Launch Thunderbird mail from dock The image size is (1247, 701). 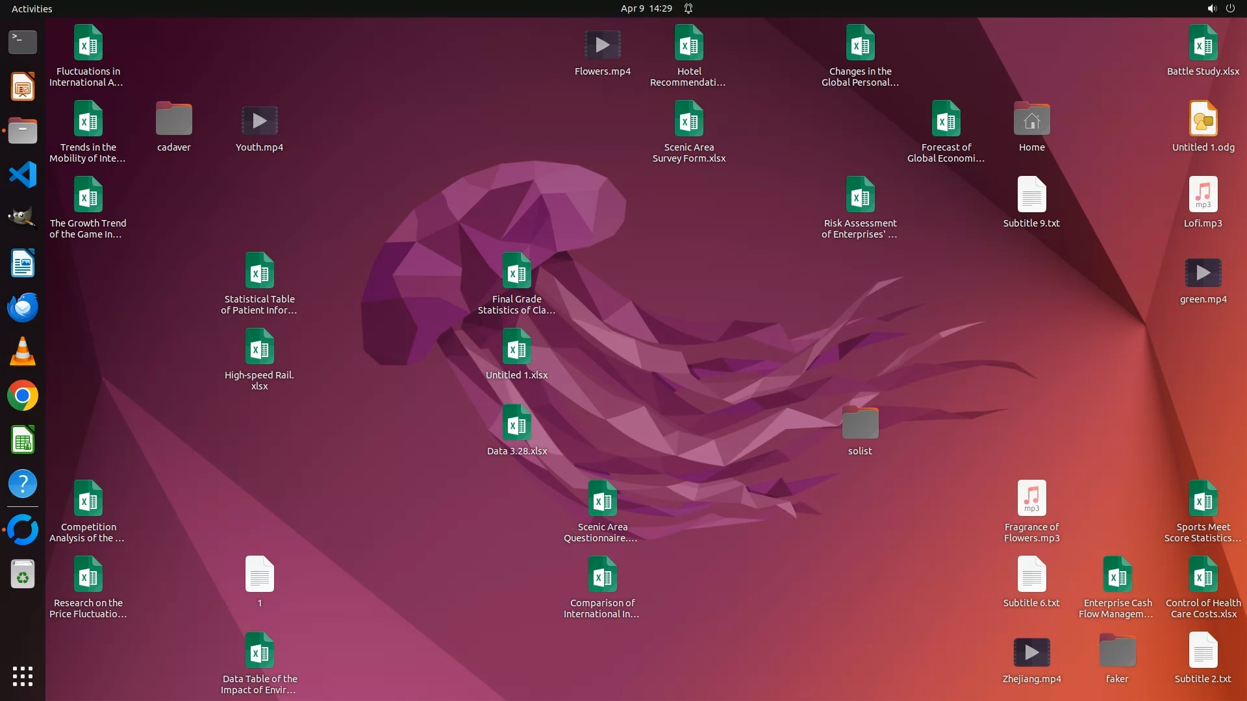click(x=23, y=308)
